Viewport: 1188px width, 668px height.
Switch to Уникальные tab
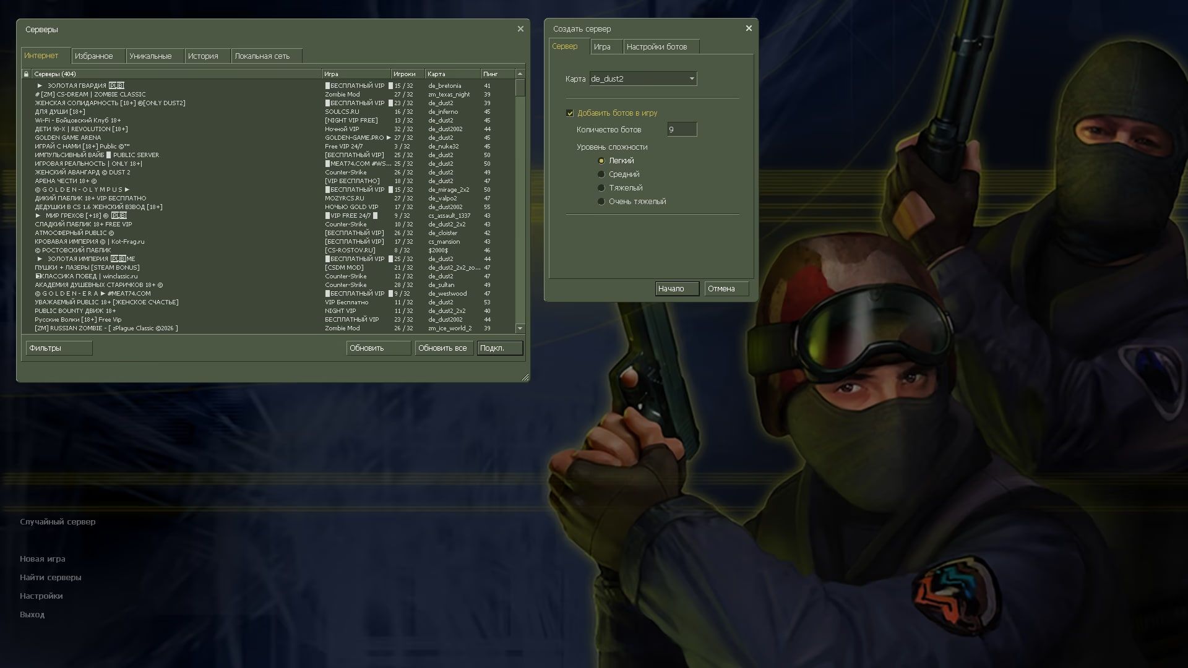(x=155, y=56)
